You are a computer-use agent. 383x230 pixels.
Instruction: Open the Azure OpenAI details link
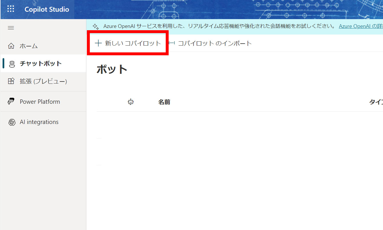[361, 27]
